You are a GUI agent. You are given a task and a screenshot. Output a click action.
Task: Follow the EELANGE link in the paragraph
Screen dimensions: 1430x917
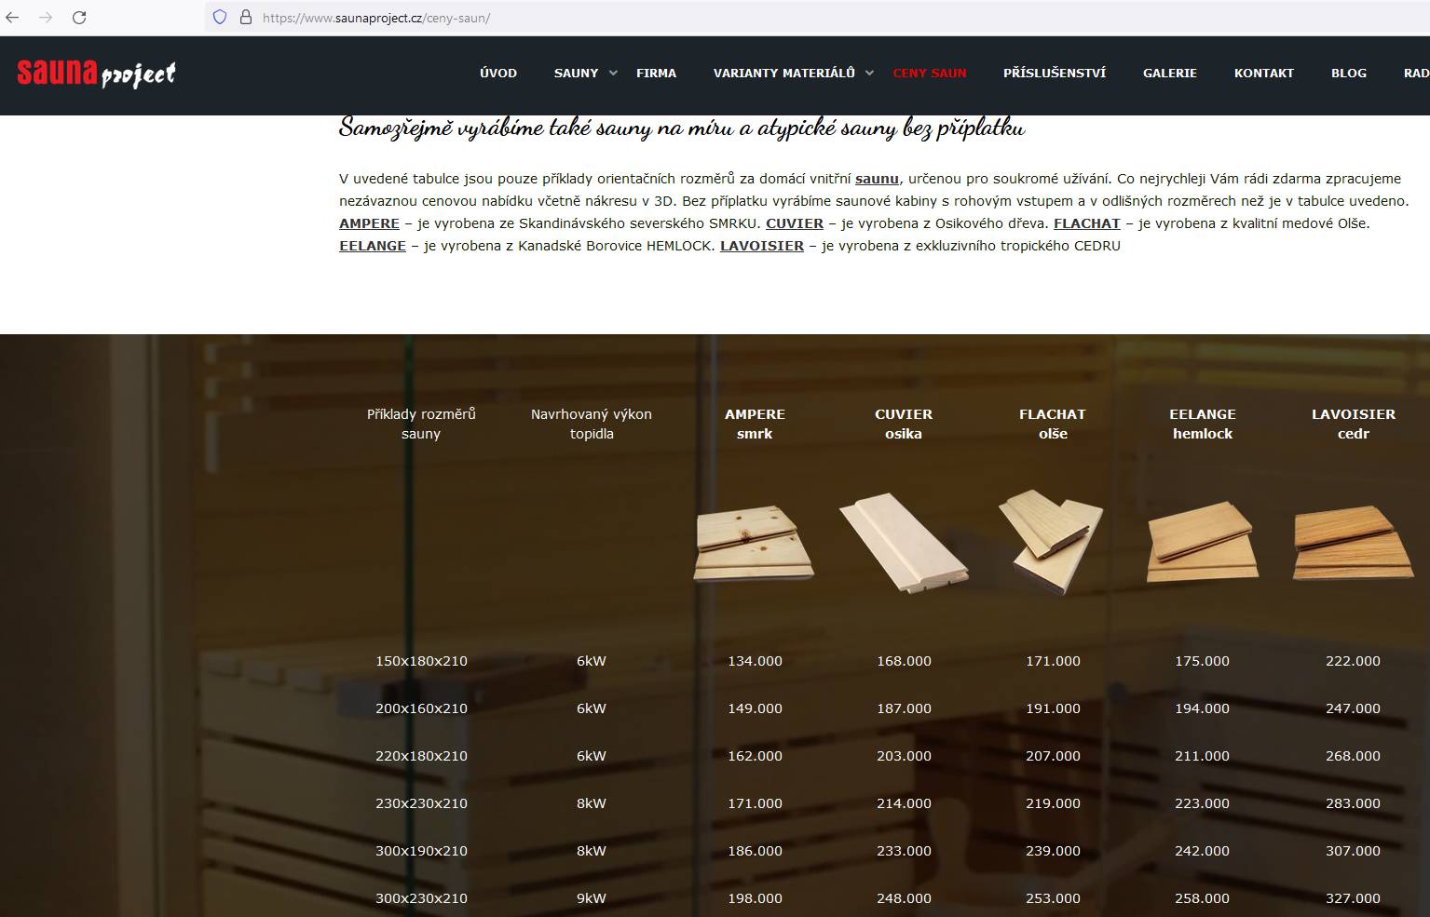click(373, 246)
